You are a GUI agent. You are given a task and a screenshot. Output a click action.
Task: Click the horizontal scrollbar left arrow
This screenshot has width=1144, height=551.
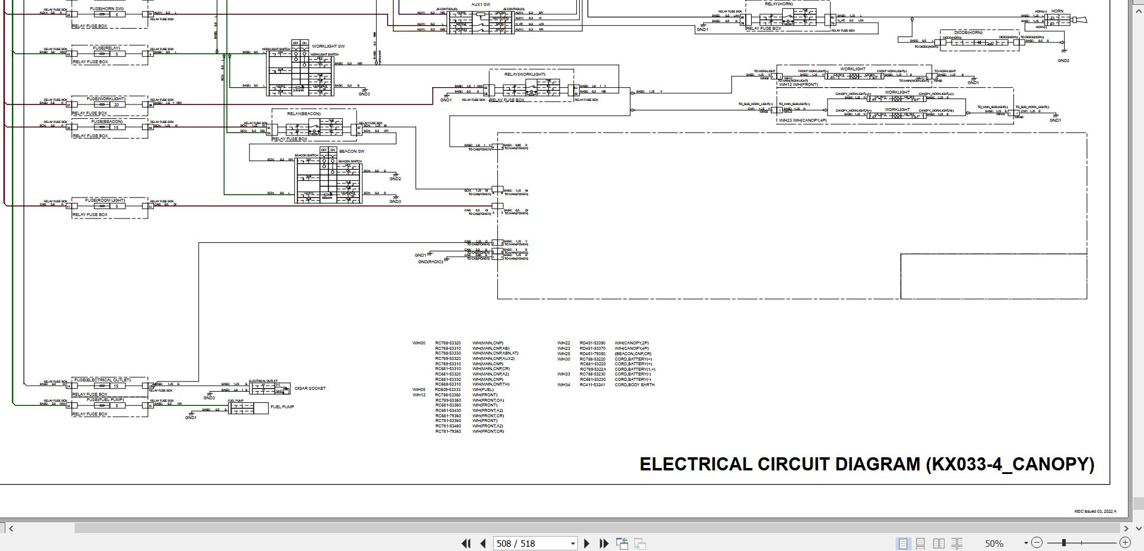(x=11, y=528)
